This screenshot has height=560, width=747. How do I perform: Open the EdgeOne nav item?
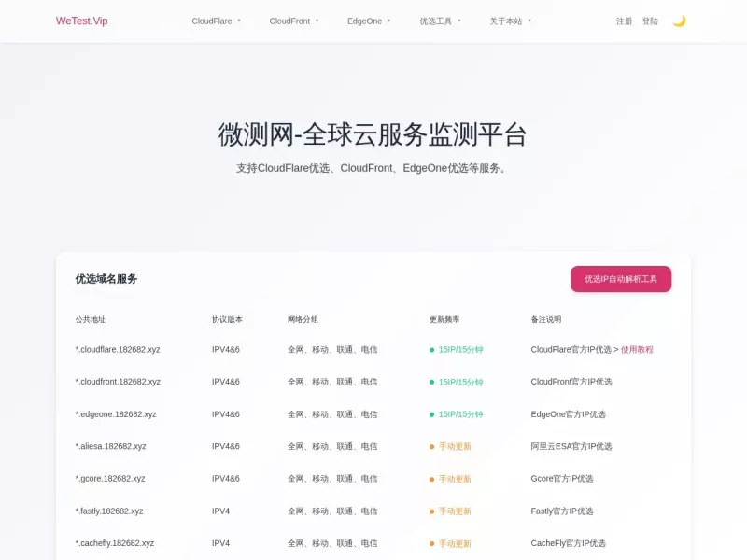coord(364,21)
